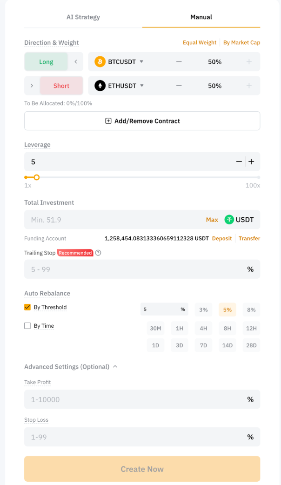Click left arrow beside Long button
Image resolution: width=281 pixels, height=485 pixels.
point(76,62)
